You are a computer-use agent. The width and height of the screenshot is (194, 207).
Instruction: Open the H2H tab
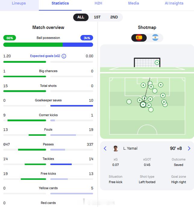click(98, 3)
